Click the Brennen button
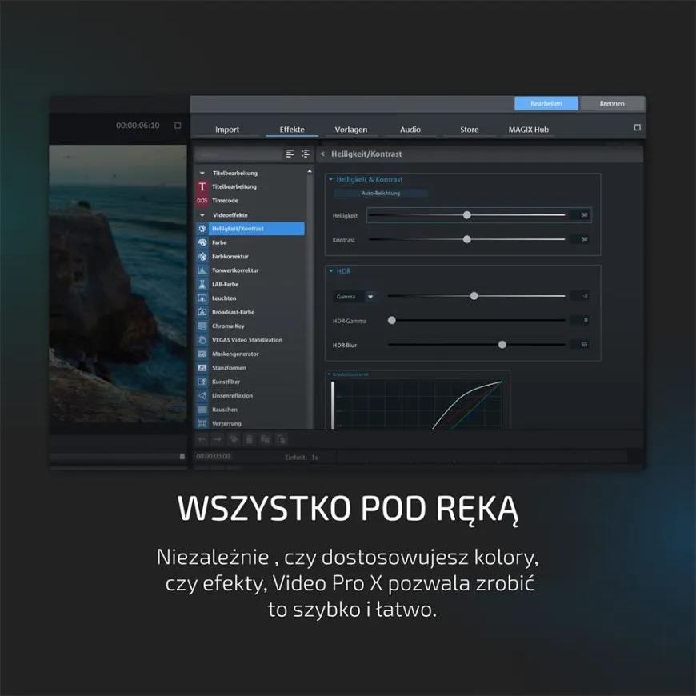Image resolution: width=696 pixels, height=696 pixels. coord(612,104)
